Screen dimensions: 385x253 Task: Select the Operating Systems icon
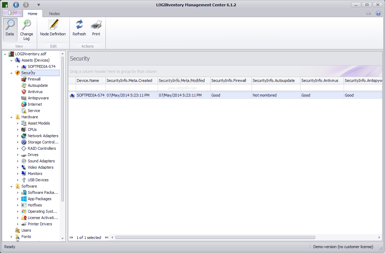(24, 211)
